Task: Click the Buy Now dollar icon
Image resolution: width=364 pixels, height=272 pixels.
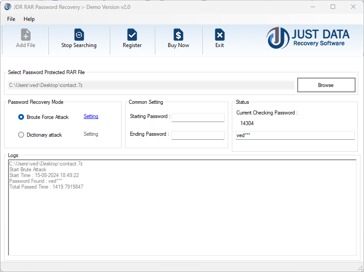Action: pos(178,35)
